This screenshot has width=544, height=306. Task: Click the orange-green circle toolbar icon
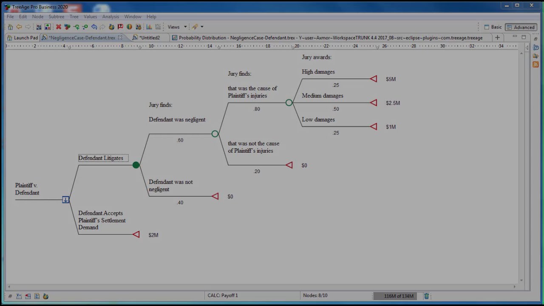(129, 27)
